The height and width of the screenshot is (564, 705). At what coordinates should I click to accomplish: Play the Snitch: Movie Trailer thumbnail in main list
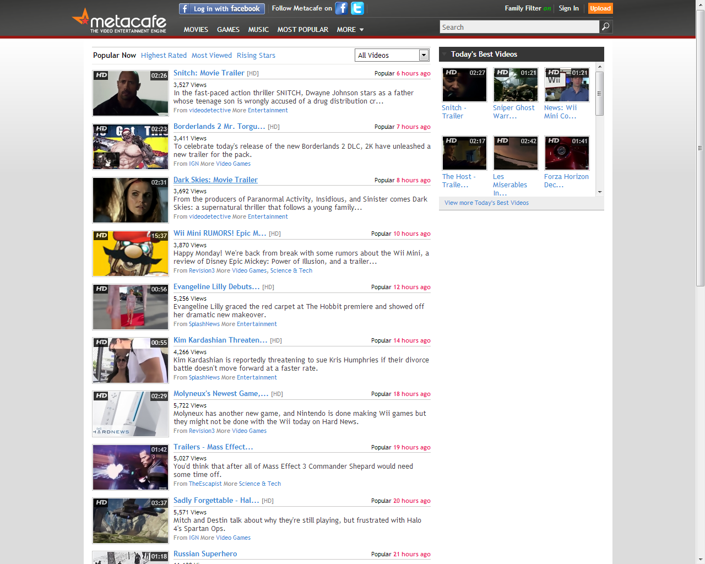131,93
